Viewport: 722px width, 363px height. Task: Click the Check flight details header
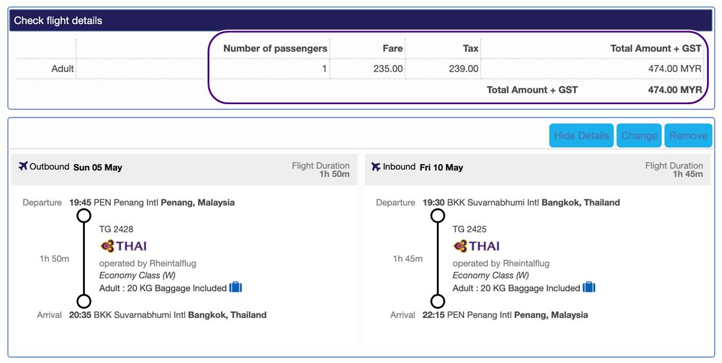(x=58, y=20)
